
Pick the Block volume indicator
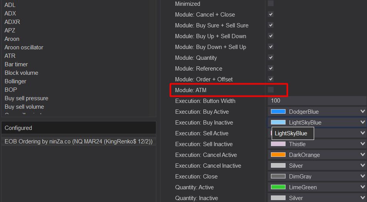pyautogui.click(x=21, y=73)
